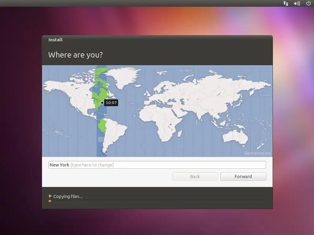This screenshot has width=314, height=235.
Task: Expand the Copying files details triangle
Action: [50, 196]
